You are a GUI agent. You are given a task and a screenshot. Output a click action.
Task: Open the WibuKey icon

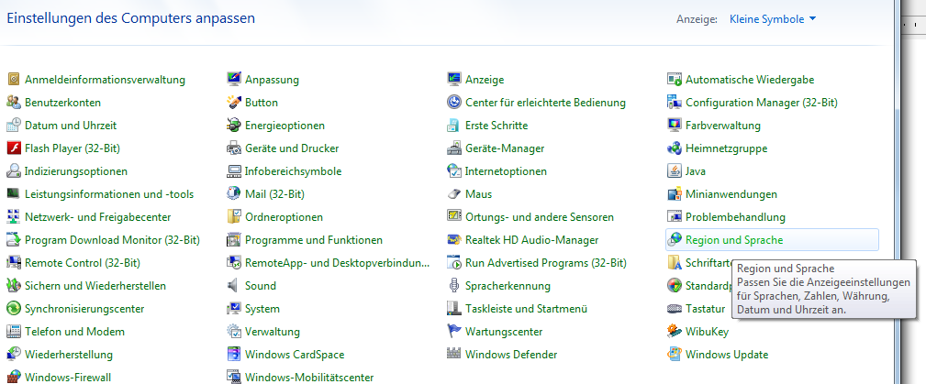675,332
